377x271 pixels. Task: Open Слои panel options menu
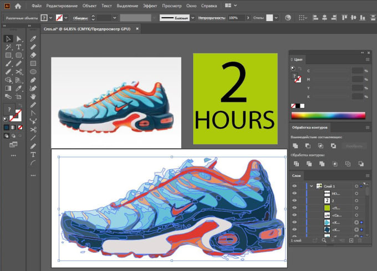pos(368,175)
